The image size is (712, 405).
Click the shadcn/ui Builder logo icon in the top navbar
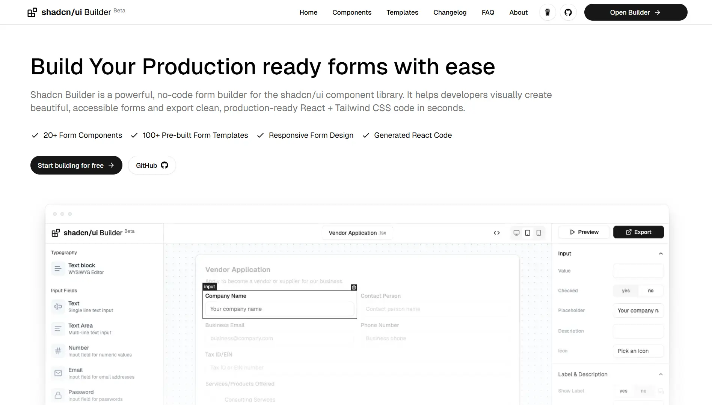tap(32, 12)
